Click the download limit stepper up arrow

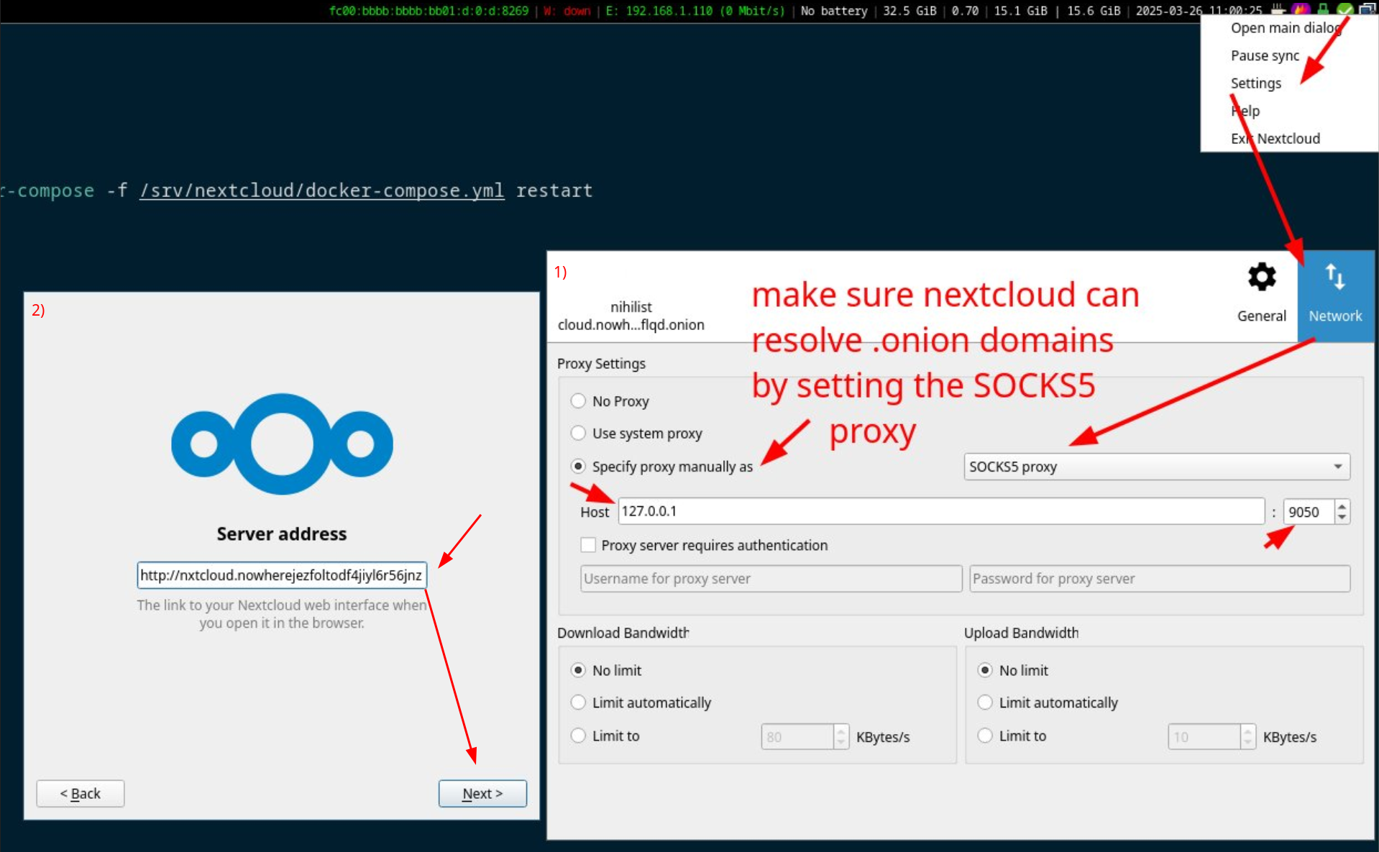point(840,730)
